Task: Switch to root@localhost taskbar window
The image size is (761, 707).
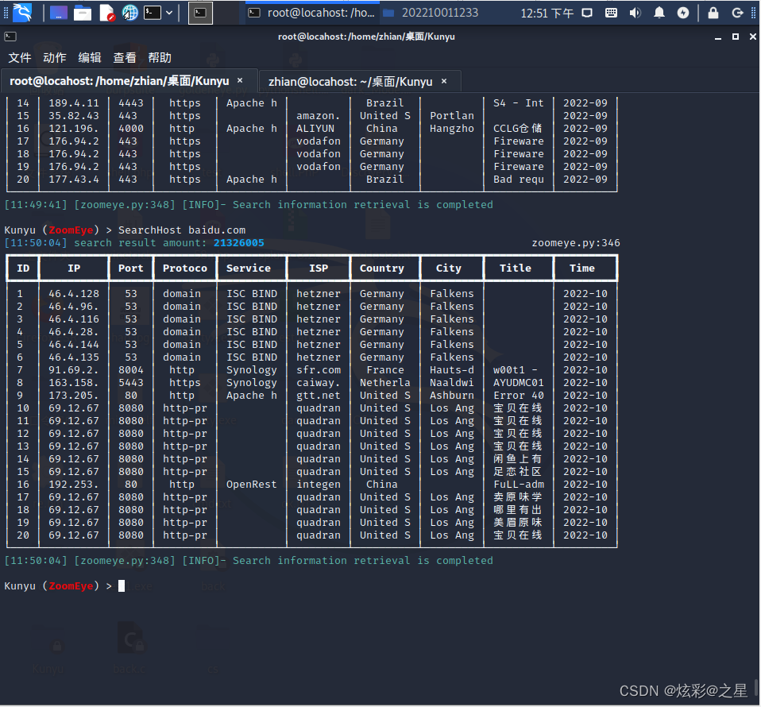Action: [311, 13]
